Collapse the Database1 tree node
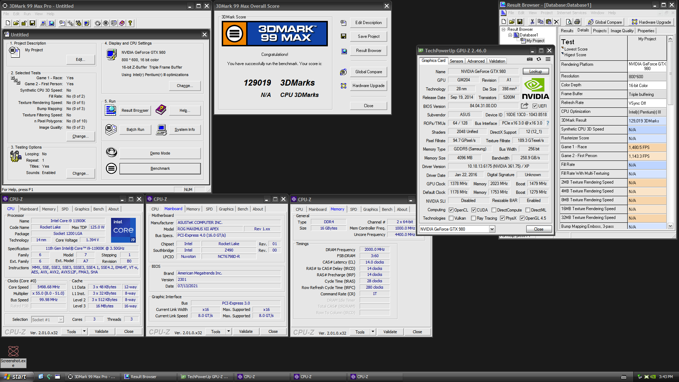Viewport: 679px width, 382px height. pos(510,35)
